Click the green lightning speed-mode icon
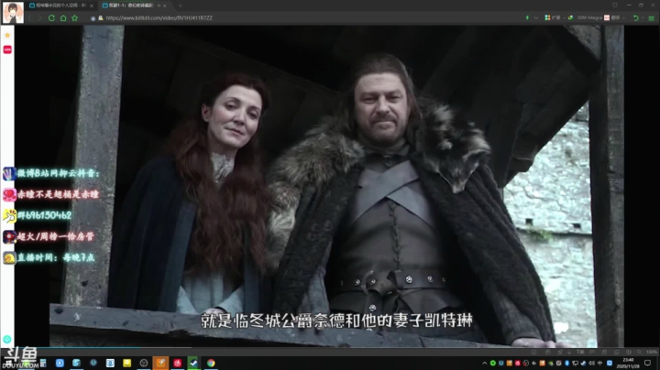 point(527,17)
